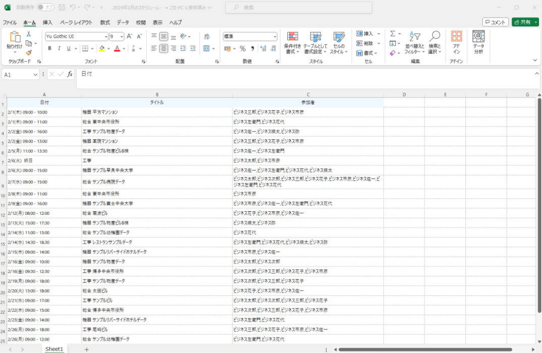Toggle the 自動保存 autosave switch
Viewport: 542px width, 353px height.
click(45, 7)
